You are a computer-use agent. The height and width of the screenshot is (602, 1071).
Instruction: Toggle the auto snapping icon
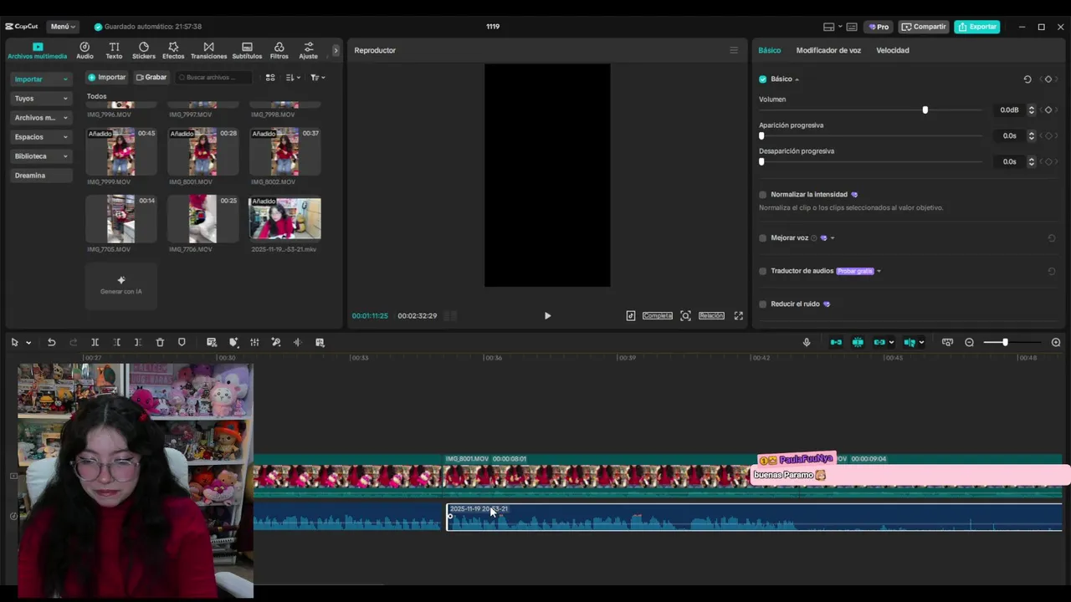858,342
